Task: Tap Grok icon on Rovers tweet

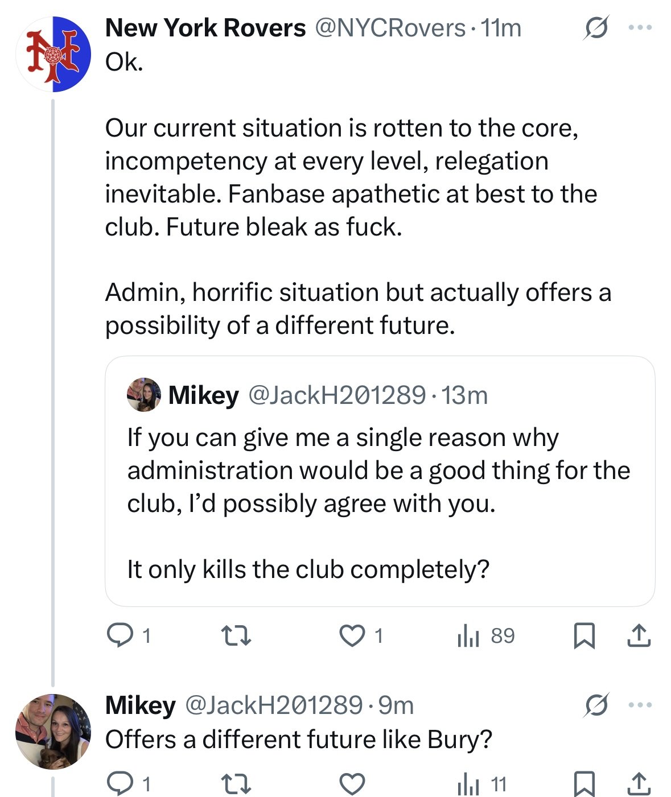Action: [595, 27]
